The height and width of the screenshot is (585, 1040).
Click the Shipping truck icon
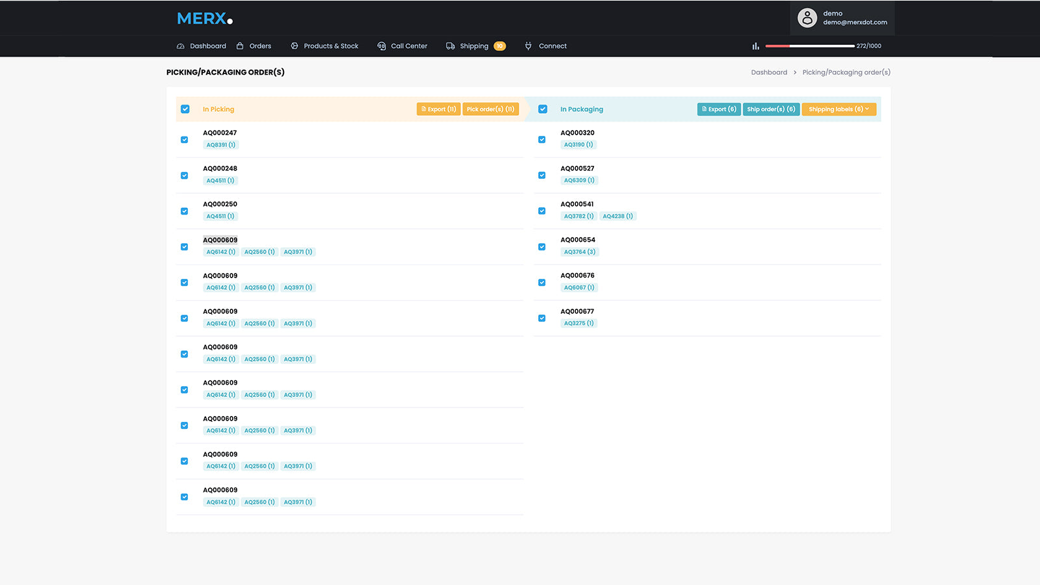(x=450, y=46)
